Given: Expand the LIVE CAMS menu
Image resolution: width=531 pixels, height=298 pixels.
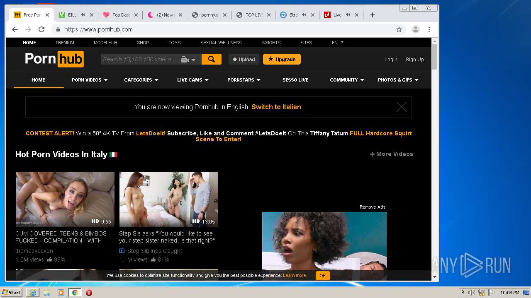Looking at the screenshot, I should pyautogui.click(x=192, y=80).
